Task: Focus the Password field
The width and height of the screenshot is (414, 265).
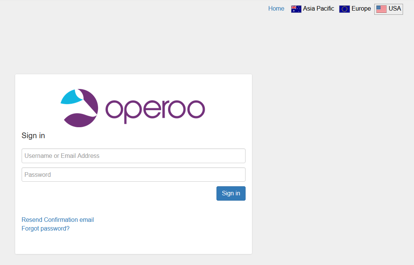Action: click(x=134, y=175)
